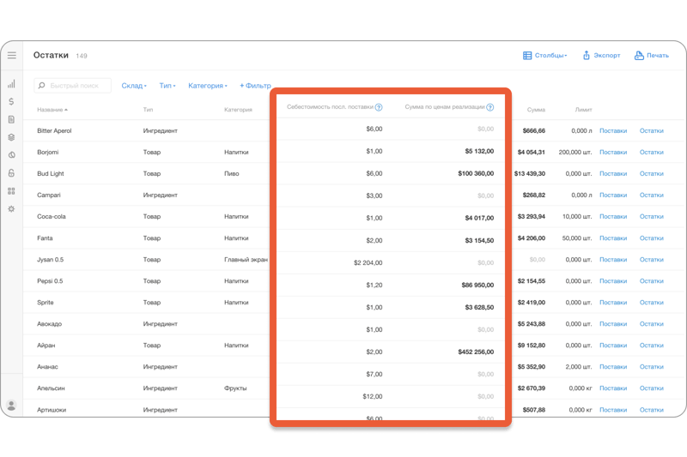Click the Столбцы table icon
This screenshot has height=457, width=687.
coord(527,56)
